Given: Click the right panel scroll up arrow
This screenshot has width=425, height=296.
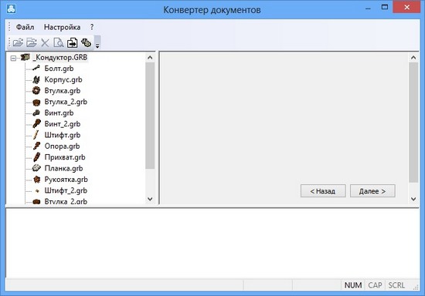Looking at the screenshot, I should click(x=413, y=58).
